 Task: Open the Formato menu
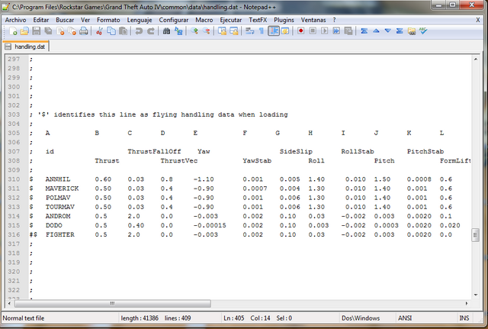(x=108, y=20)
